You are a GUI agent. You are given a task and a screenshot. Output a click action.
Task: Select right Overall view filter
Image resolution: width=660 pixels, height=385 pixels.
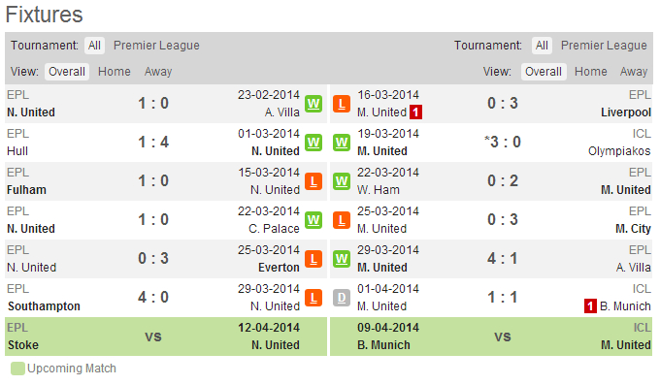(544, 72)
